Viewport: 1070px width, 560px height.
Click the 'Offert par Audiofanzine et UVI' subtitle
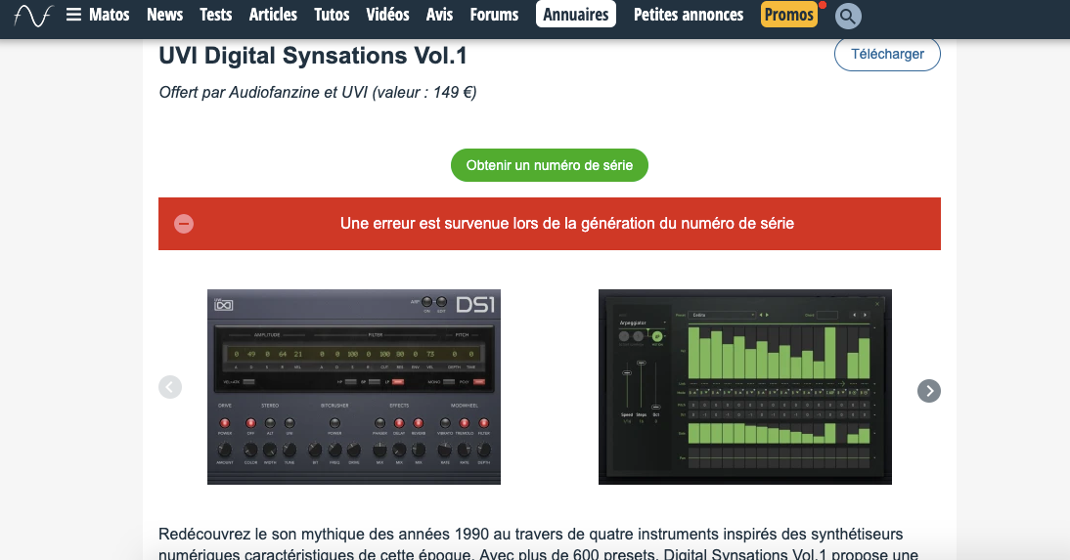click(317, 93)
